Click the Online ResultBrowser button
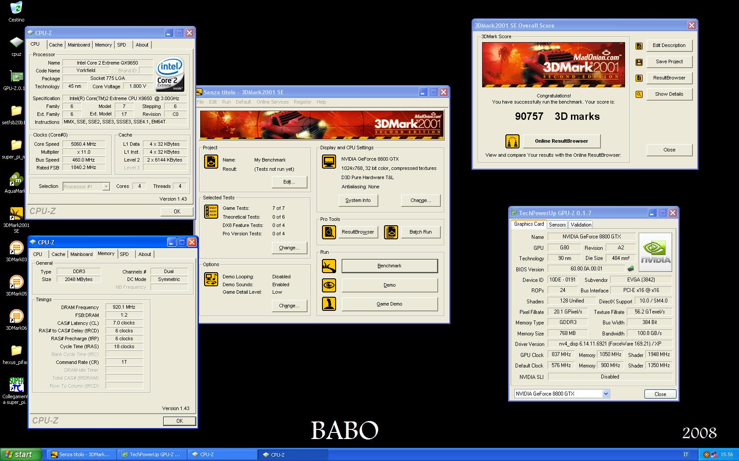 562,141
